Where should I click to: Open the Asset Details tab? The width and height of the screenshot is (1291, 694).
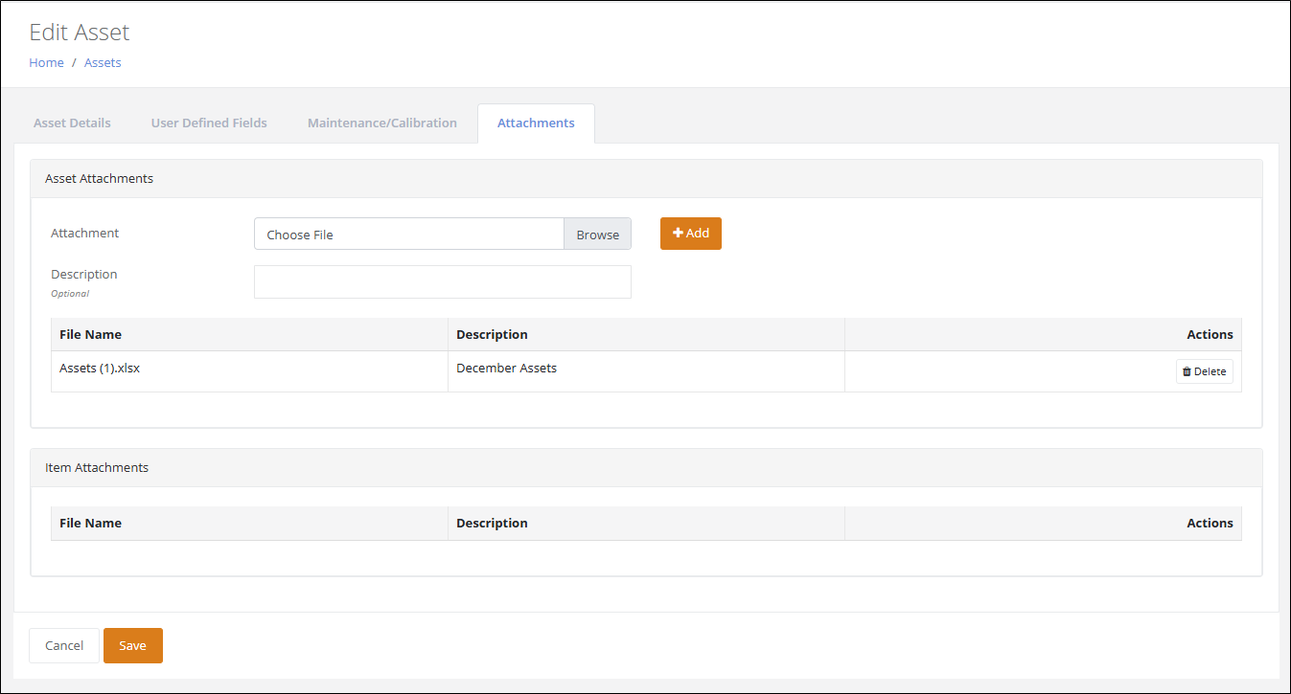[x=72, y=123]
